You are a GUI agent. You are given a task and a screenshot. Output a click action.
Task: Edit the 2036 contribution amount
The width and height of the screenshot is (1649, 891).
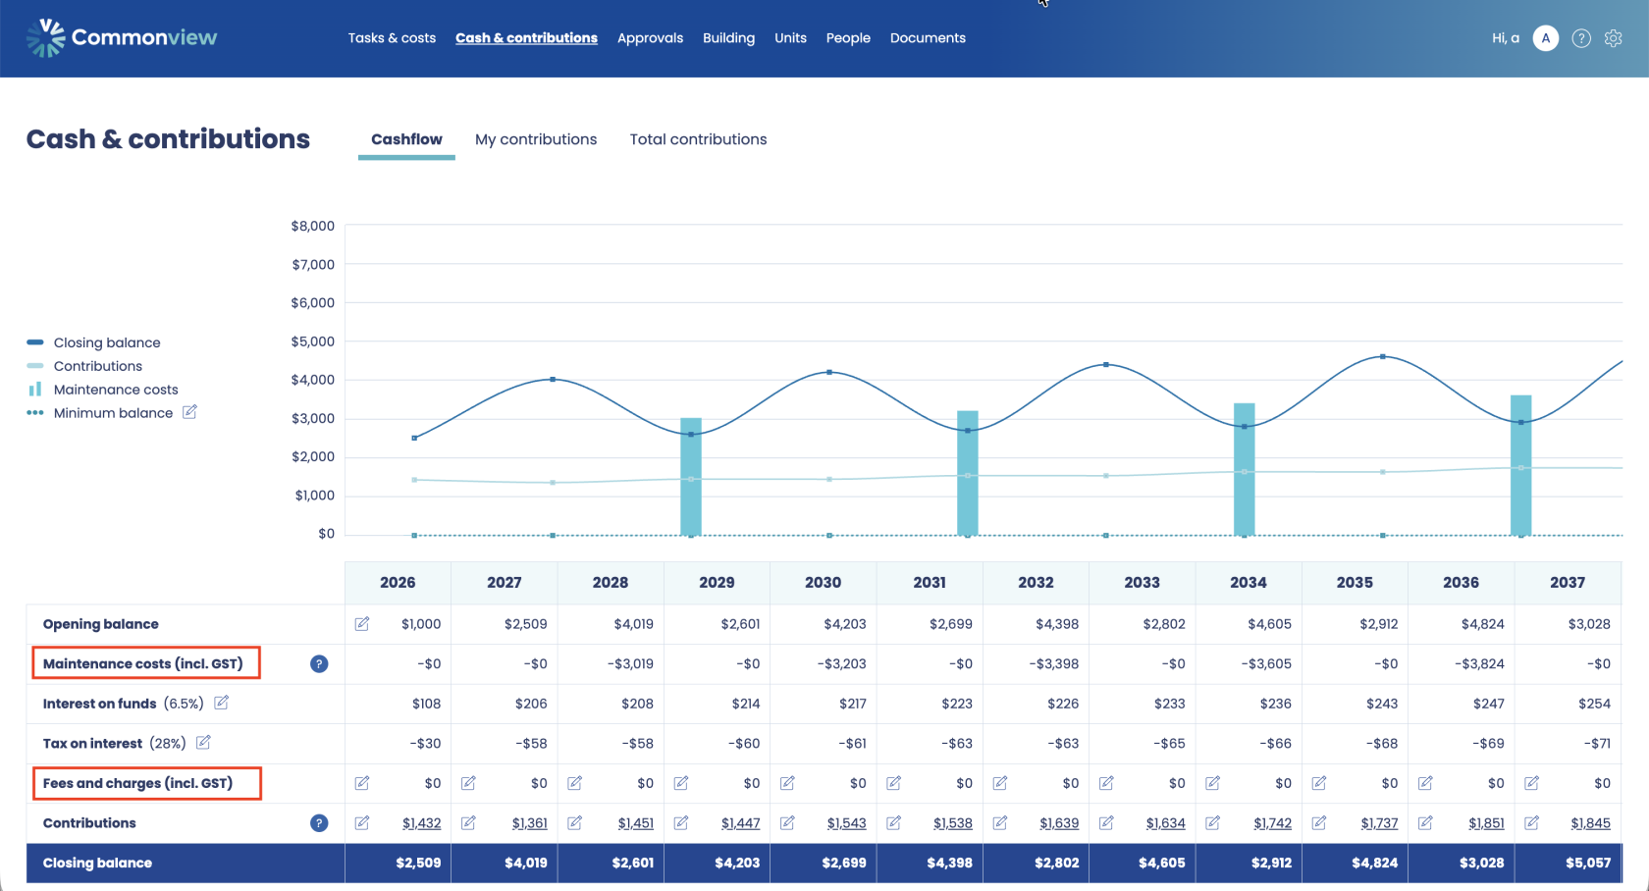coord(1425,823)
